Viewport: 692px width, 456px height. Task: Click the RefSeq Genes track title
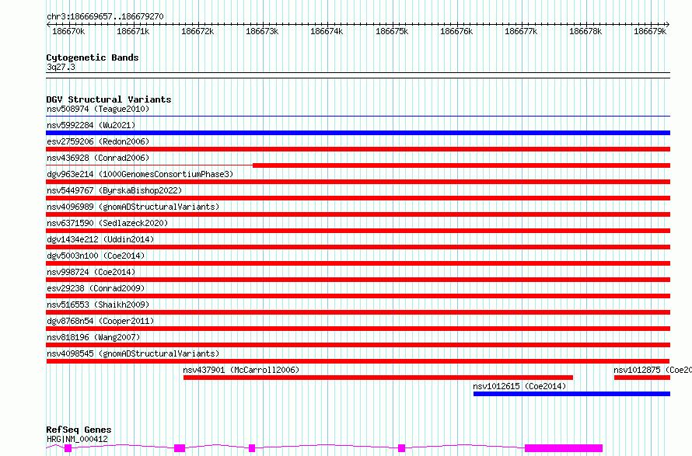click(79, 430)
